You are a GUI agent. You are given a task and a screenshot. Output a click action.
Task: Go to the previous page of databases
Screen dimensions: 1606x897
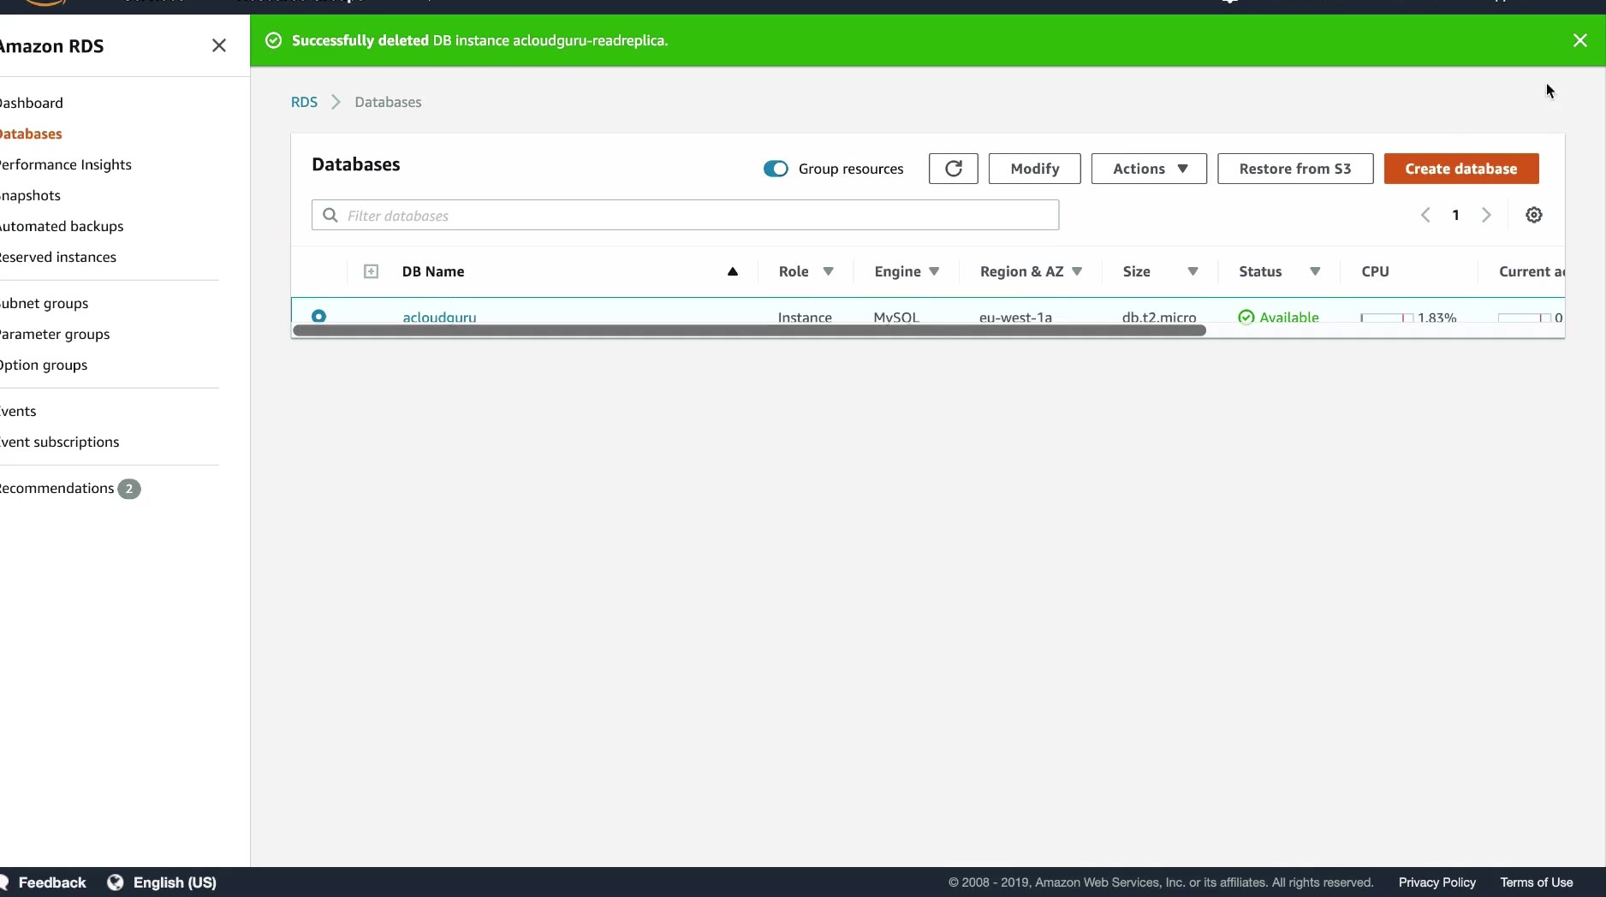(1425, 215)
